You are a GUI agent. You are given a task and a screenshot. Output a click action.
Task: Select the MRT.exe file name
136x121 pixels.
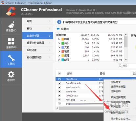click(70, 100)
